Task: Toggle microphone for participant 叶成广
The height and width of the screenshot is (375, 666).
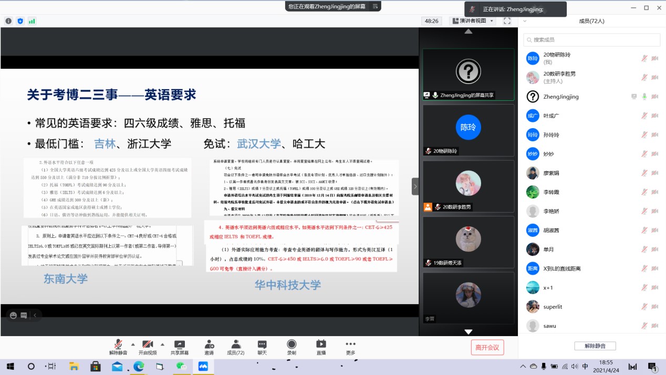Action: 644,116
